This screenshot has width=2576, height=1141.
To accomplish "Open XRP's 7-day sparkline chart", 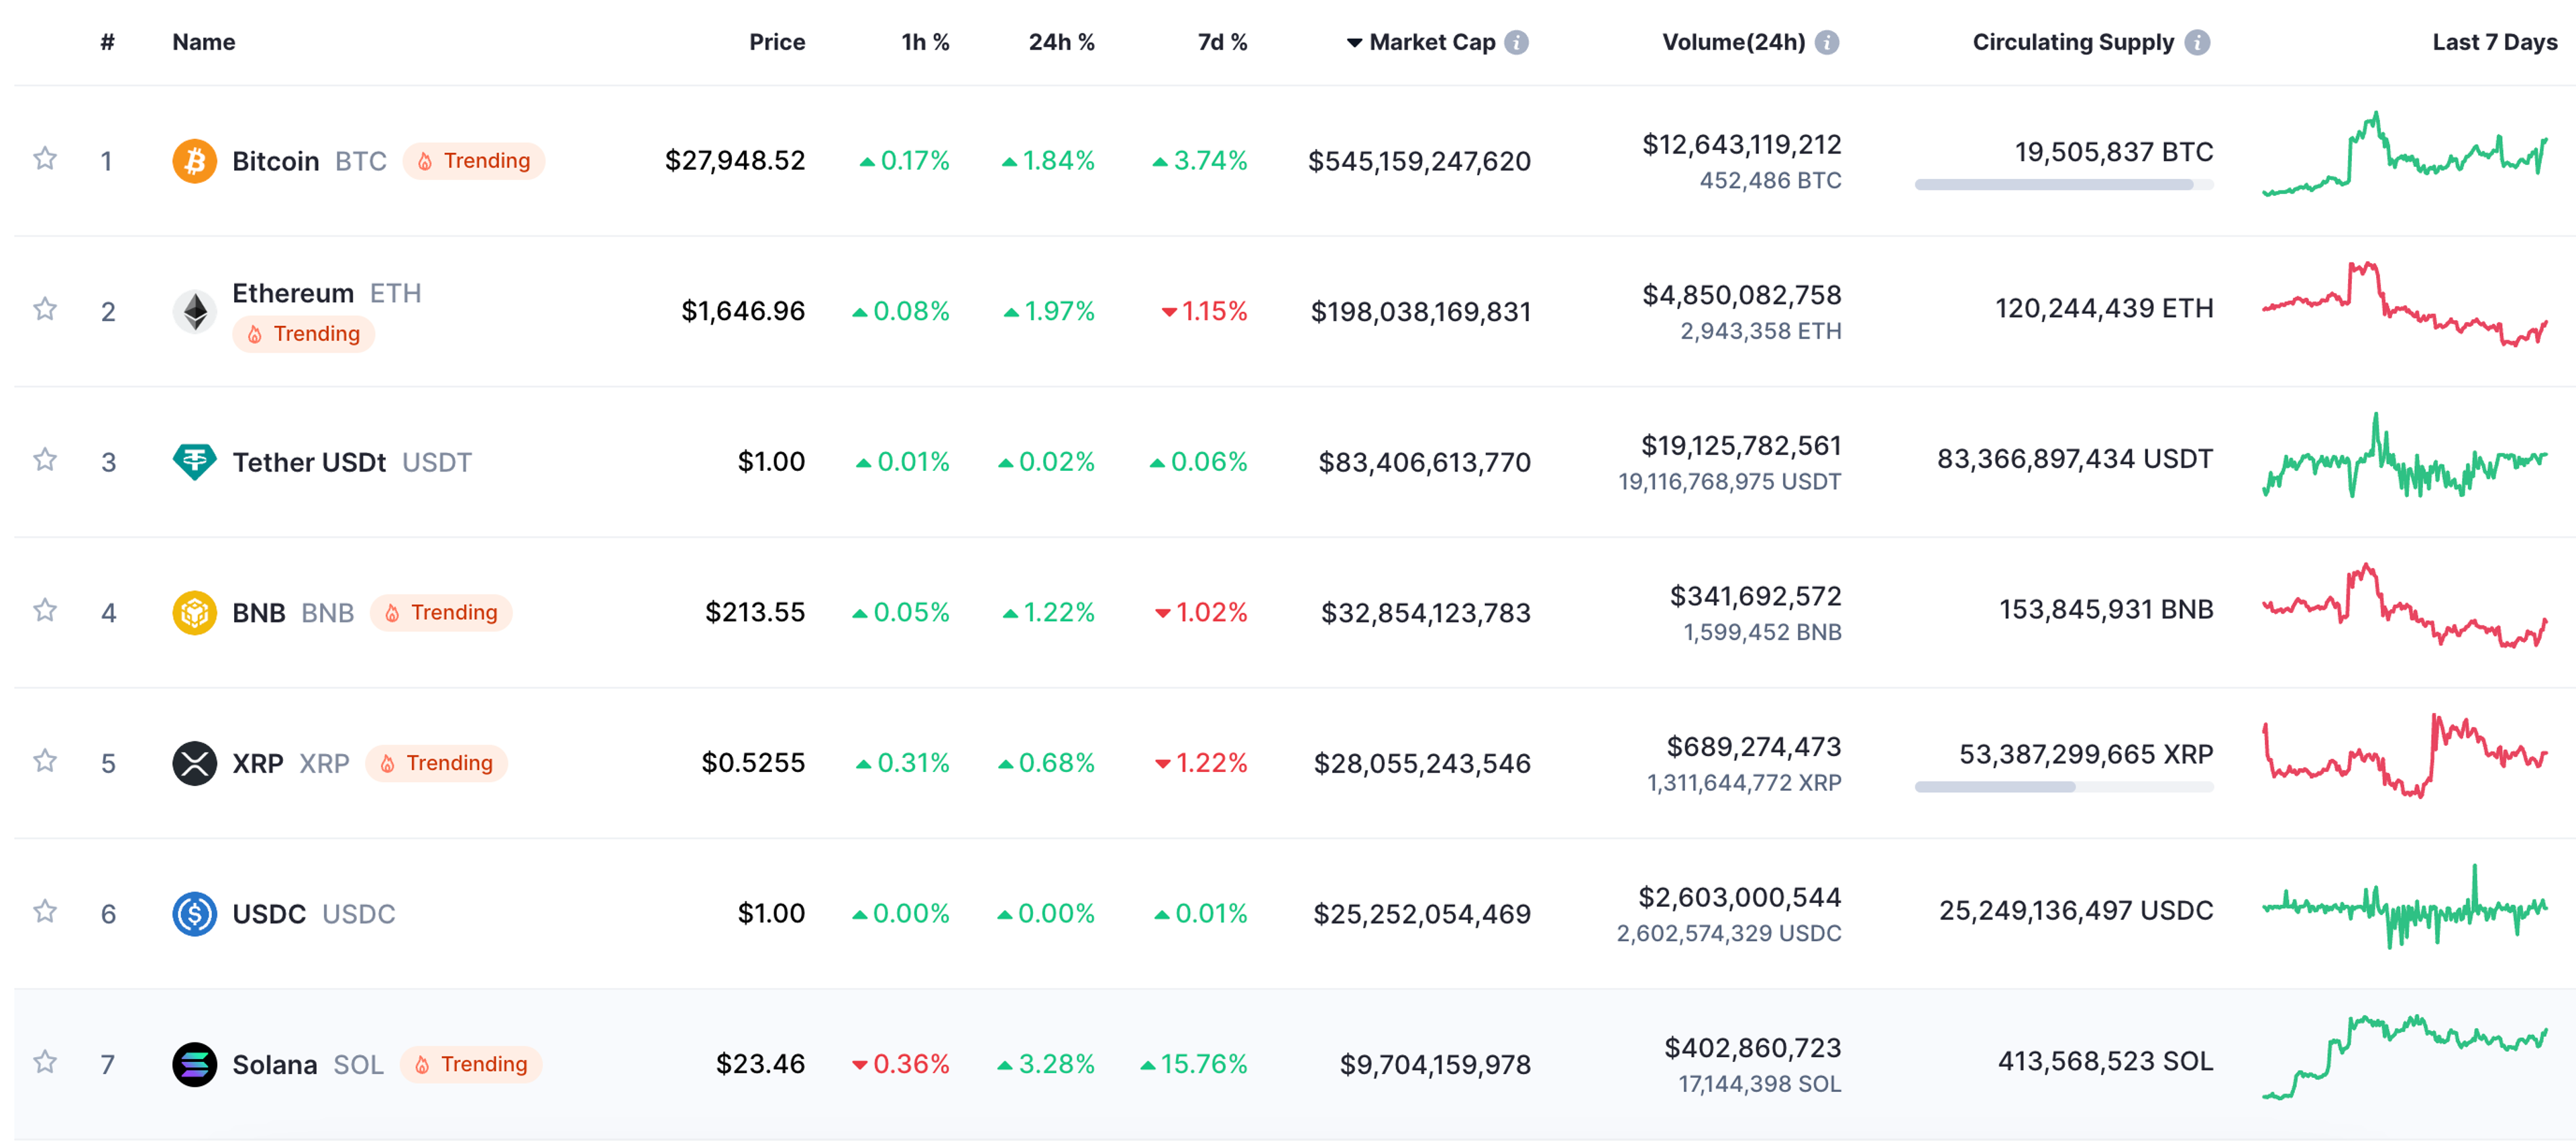I will pos(2405,756).
